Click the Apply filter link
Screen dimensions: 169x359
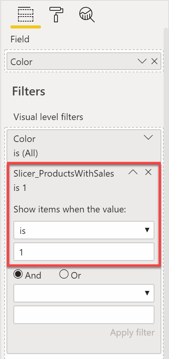point(132,332)
